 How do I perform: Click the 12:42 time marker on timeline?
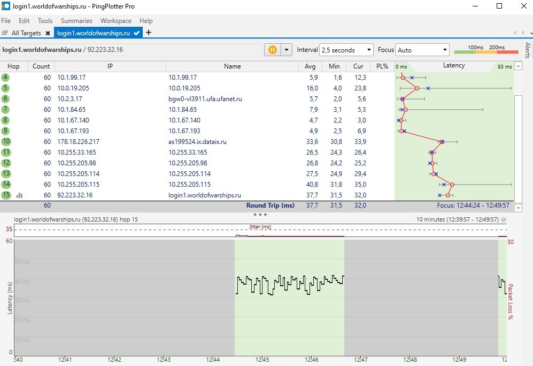pyautogui.click(x=114, y=360)
